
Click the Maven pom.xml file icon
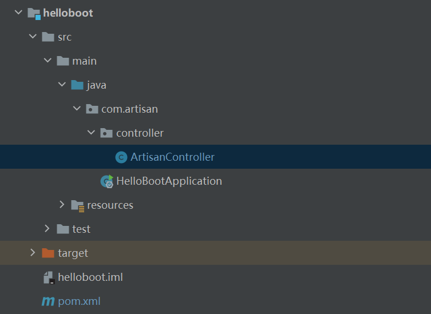(x=48, y=301)
